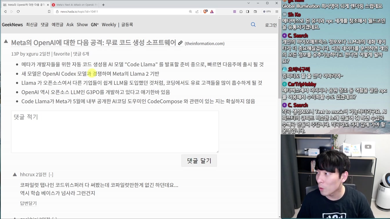The height and width of the screenshot is (219, 390).
Task: Open the browser hamburger menu
Action: [x=277, y=12]
